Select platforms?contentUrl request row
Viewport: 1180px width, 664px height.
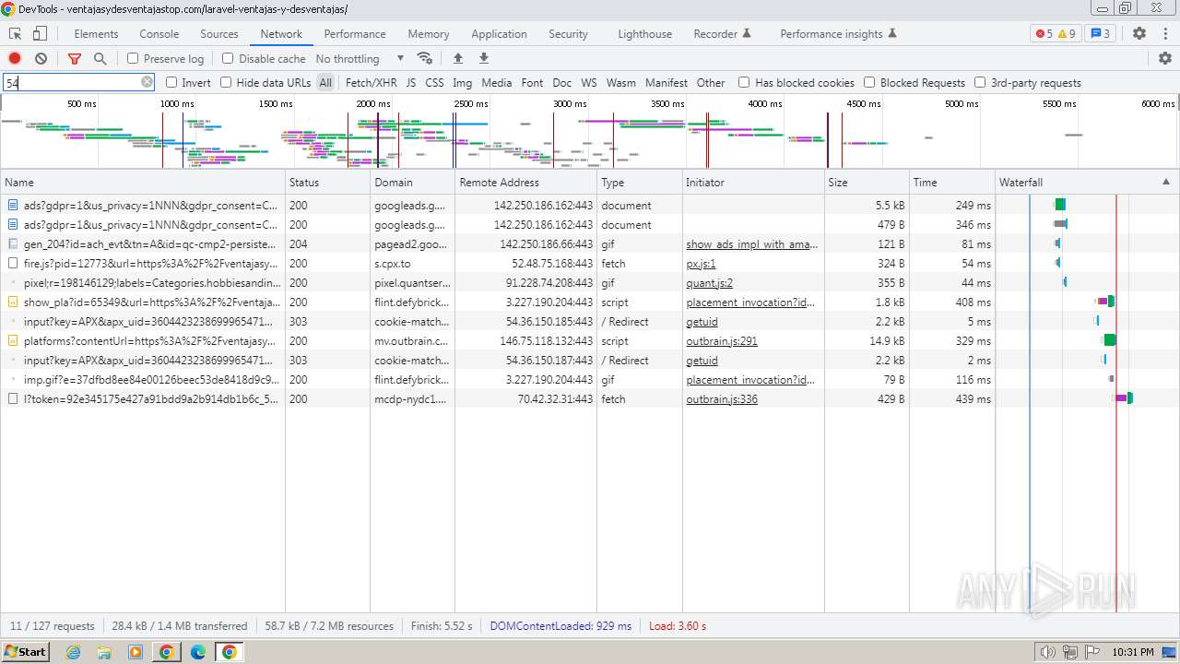(590, 341)
